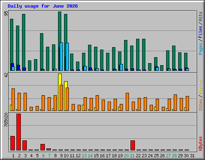
Task: Click the light blue pages bar on day 9
Action: 61,56
